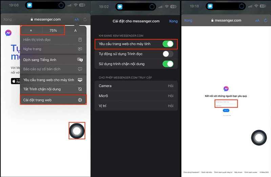Image resolution: width=271 pixels, height=177 pixels.
Task: Tap the Messenger logo in the 19:08 screenshot
Action: 8,33
